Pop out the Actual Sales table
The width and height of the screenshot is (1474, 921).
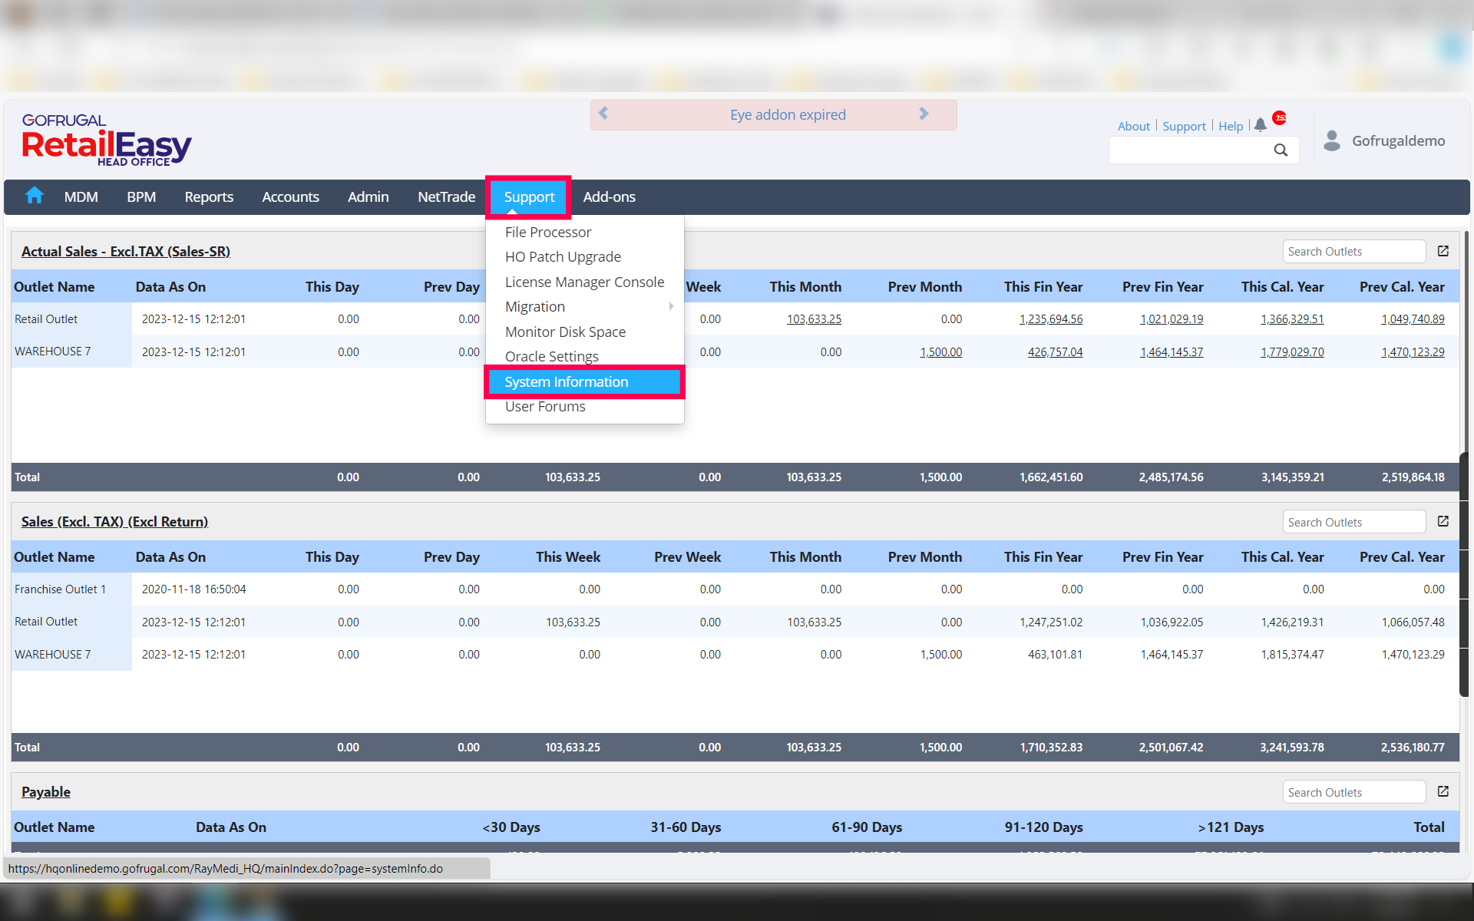(x=1443, y=251)
